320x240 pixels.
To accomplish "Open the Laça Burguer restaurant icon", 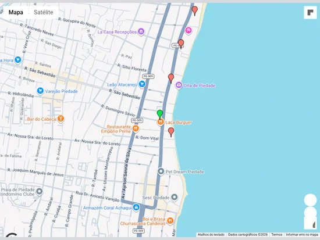I will coord(161,122).
